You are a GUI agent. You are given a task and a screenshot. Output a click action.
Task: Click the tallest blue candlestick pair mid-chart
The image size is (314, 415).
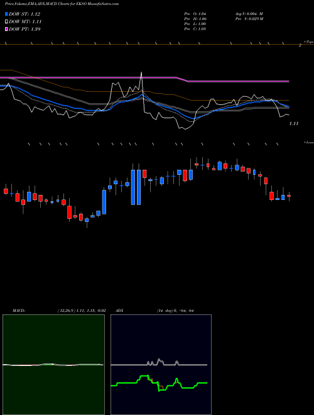[136, 187]
